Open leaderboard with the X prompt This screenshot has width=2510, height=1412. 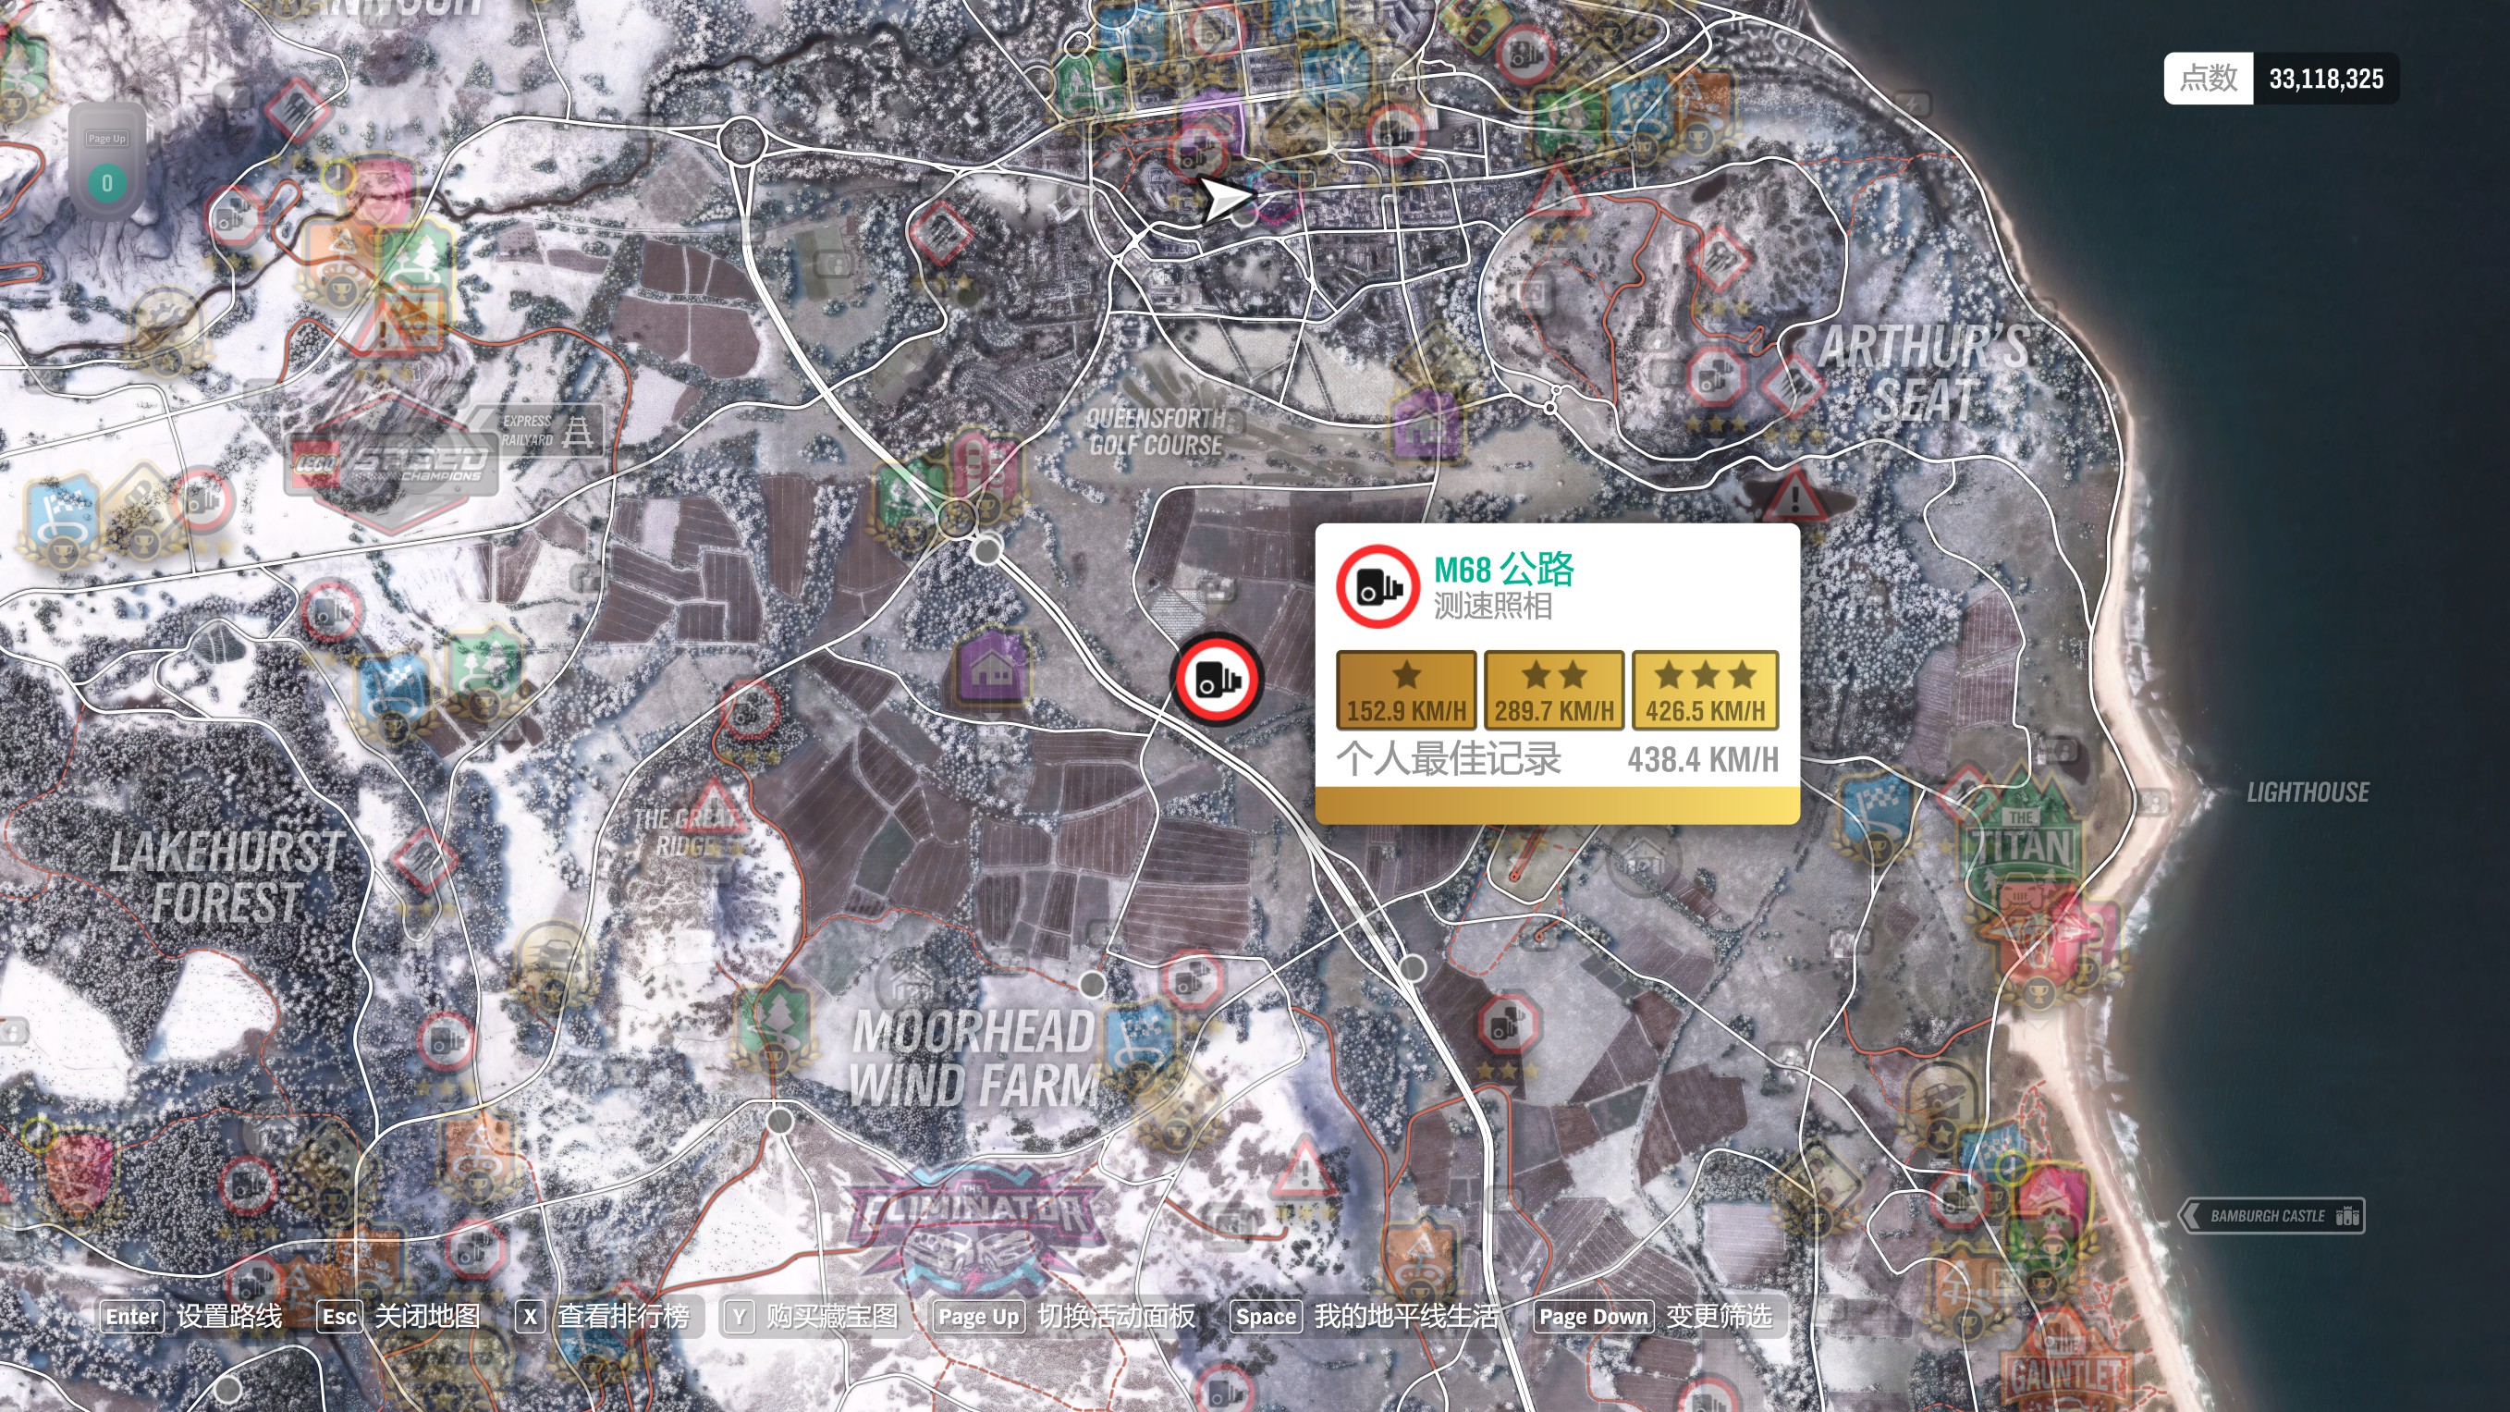(x=529, y=1317)
